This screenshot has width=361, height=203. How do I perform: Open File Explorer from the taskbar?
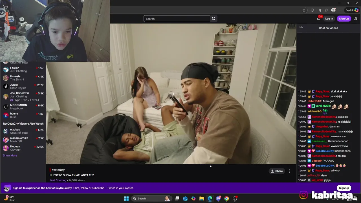[202, 198]
